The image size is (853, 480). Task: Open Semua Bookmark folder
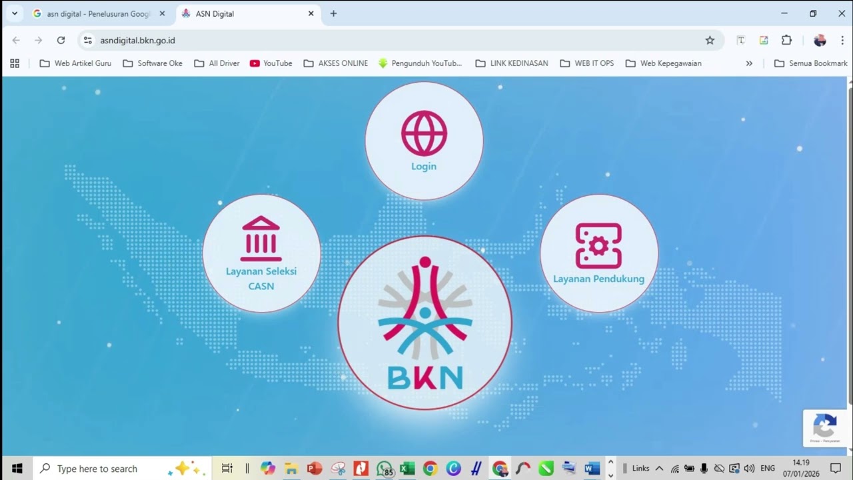point(810,63)
